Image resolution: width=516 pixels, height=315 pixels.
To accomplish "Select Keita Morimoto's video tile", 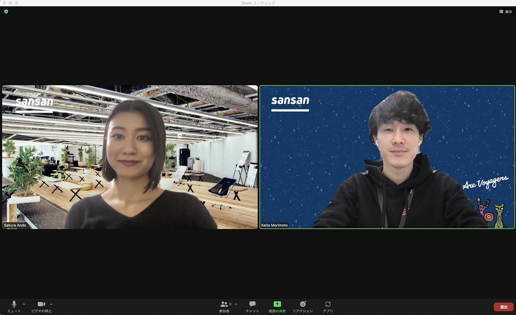I will tap(387, 157).
